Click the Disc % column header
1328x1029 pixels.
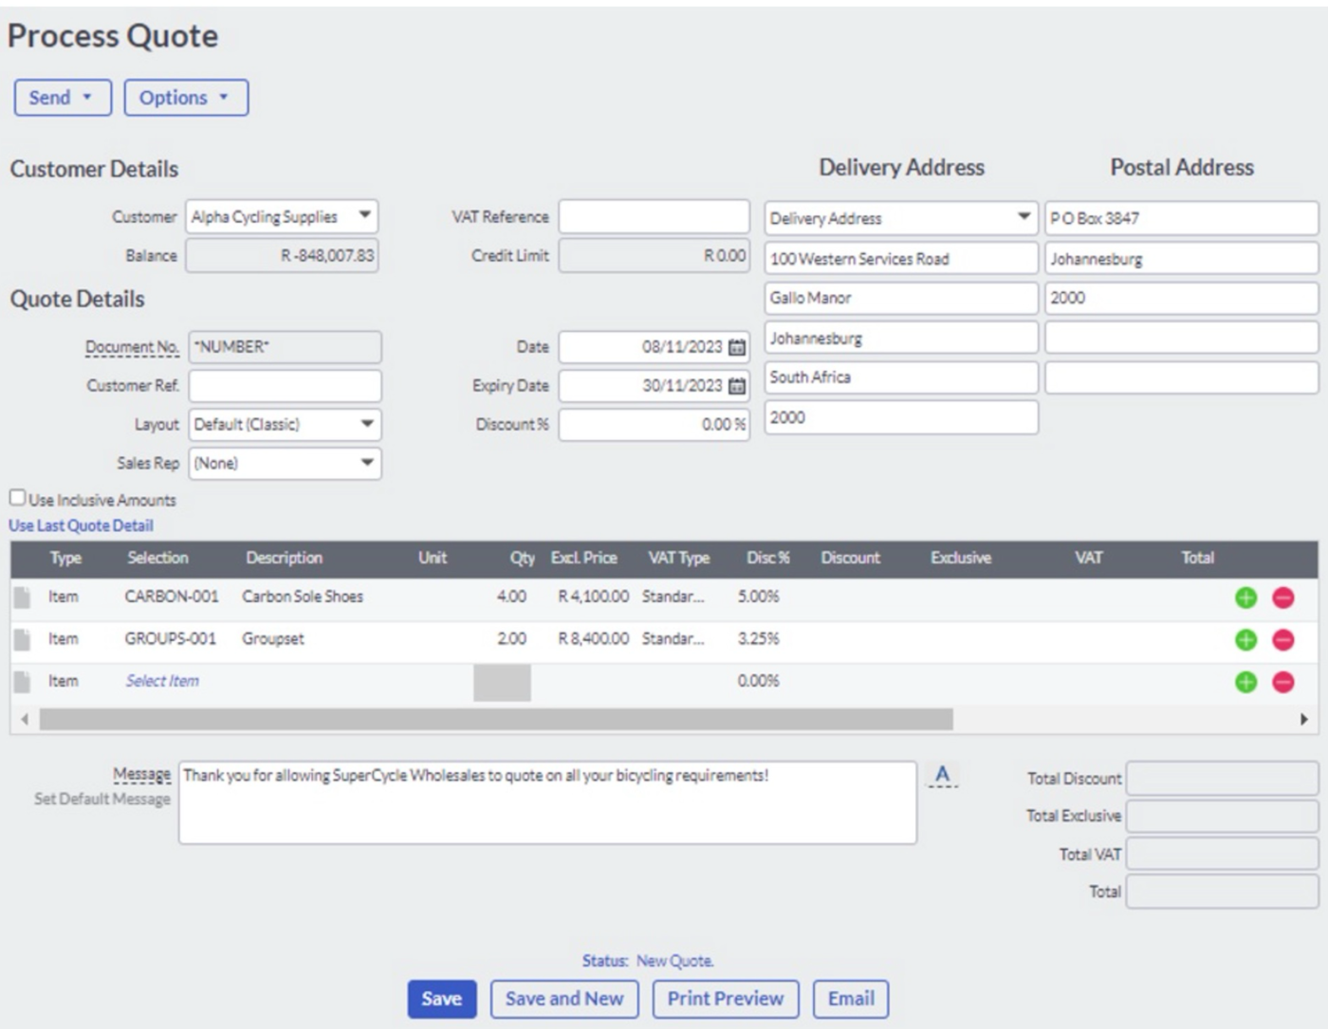[x=768, y=558]
